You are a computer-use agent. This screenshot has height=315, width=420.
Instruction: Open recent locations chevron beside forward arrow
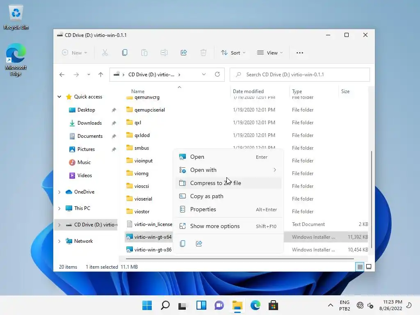coord(89,75)
